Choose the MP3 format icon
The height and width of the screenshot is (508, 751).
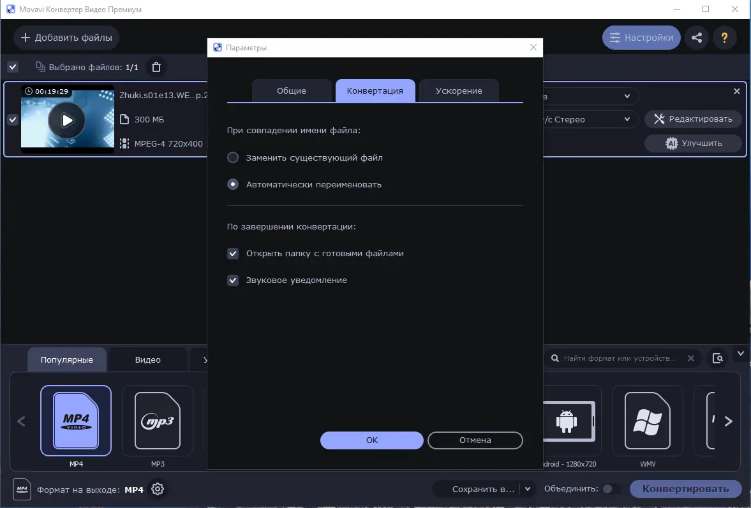point(158,421)
